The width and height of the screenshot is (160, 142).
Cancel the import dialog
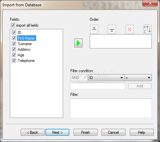coord(113,132)
